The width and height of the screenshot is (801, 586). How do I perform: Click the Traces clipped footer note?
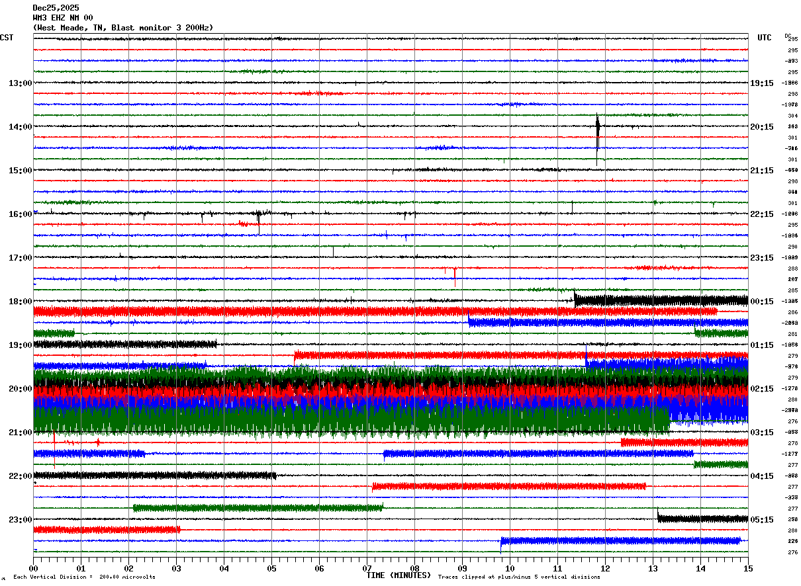[519, 577]
